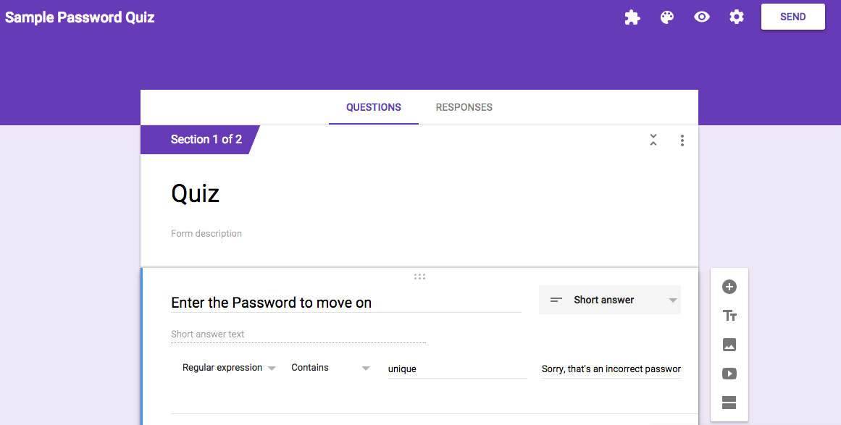Expand the Contains condition dropdown

[x=330, y=368]
